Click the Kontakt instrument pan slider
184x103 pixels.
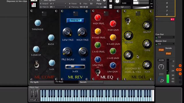pyautogui.click(x=122, y=7)
